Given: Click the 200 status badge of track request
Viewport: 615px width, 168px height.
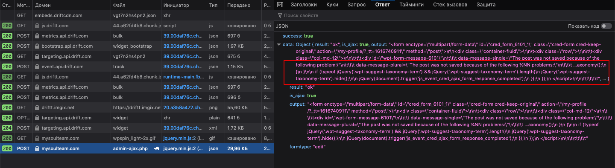Looking at the screenshot, I should (7, 67).
